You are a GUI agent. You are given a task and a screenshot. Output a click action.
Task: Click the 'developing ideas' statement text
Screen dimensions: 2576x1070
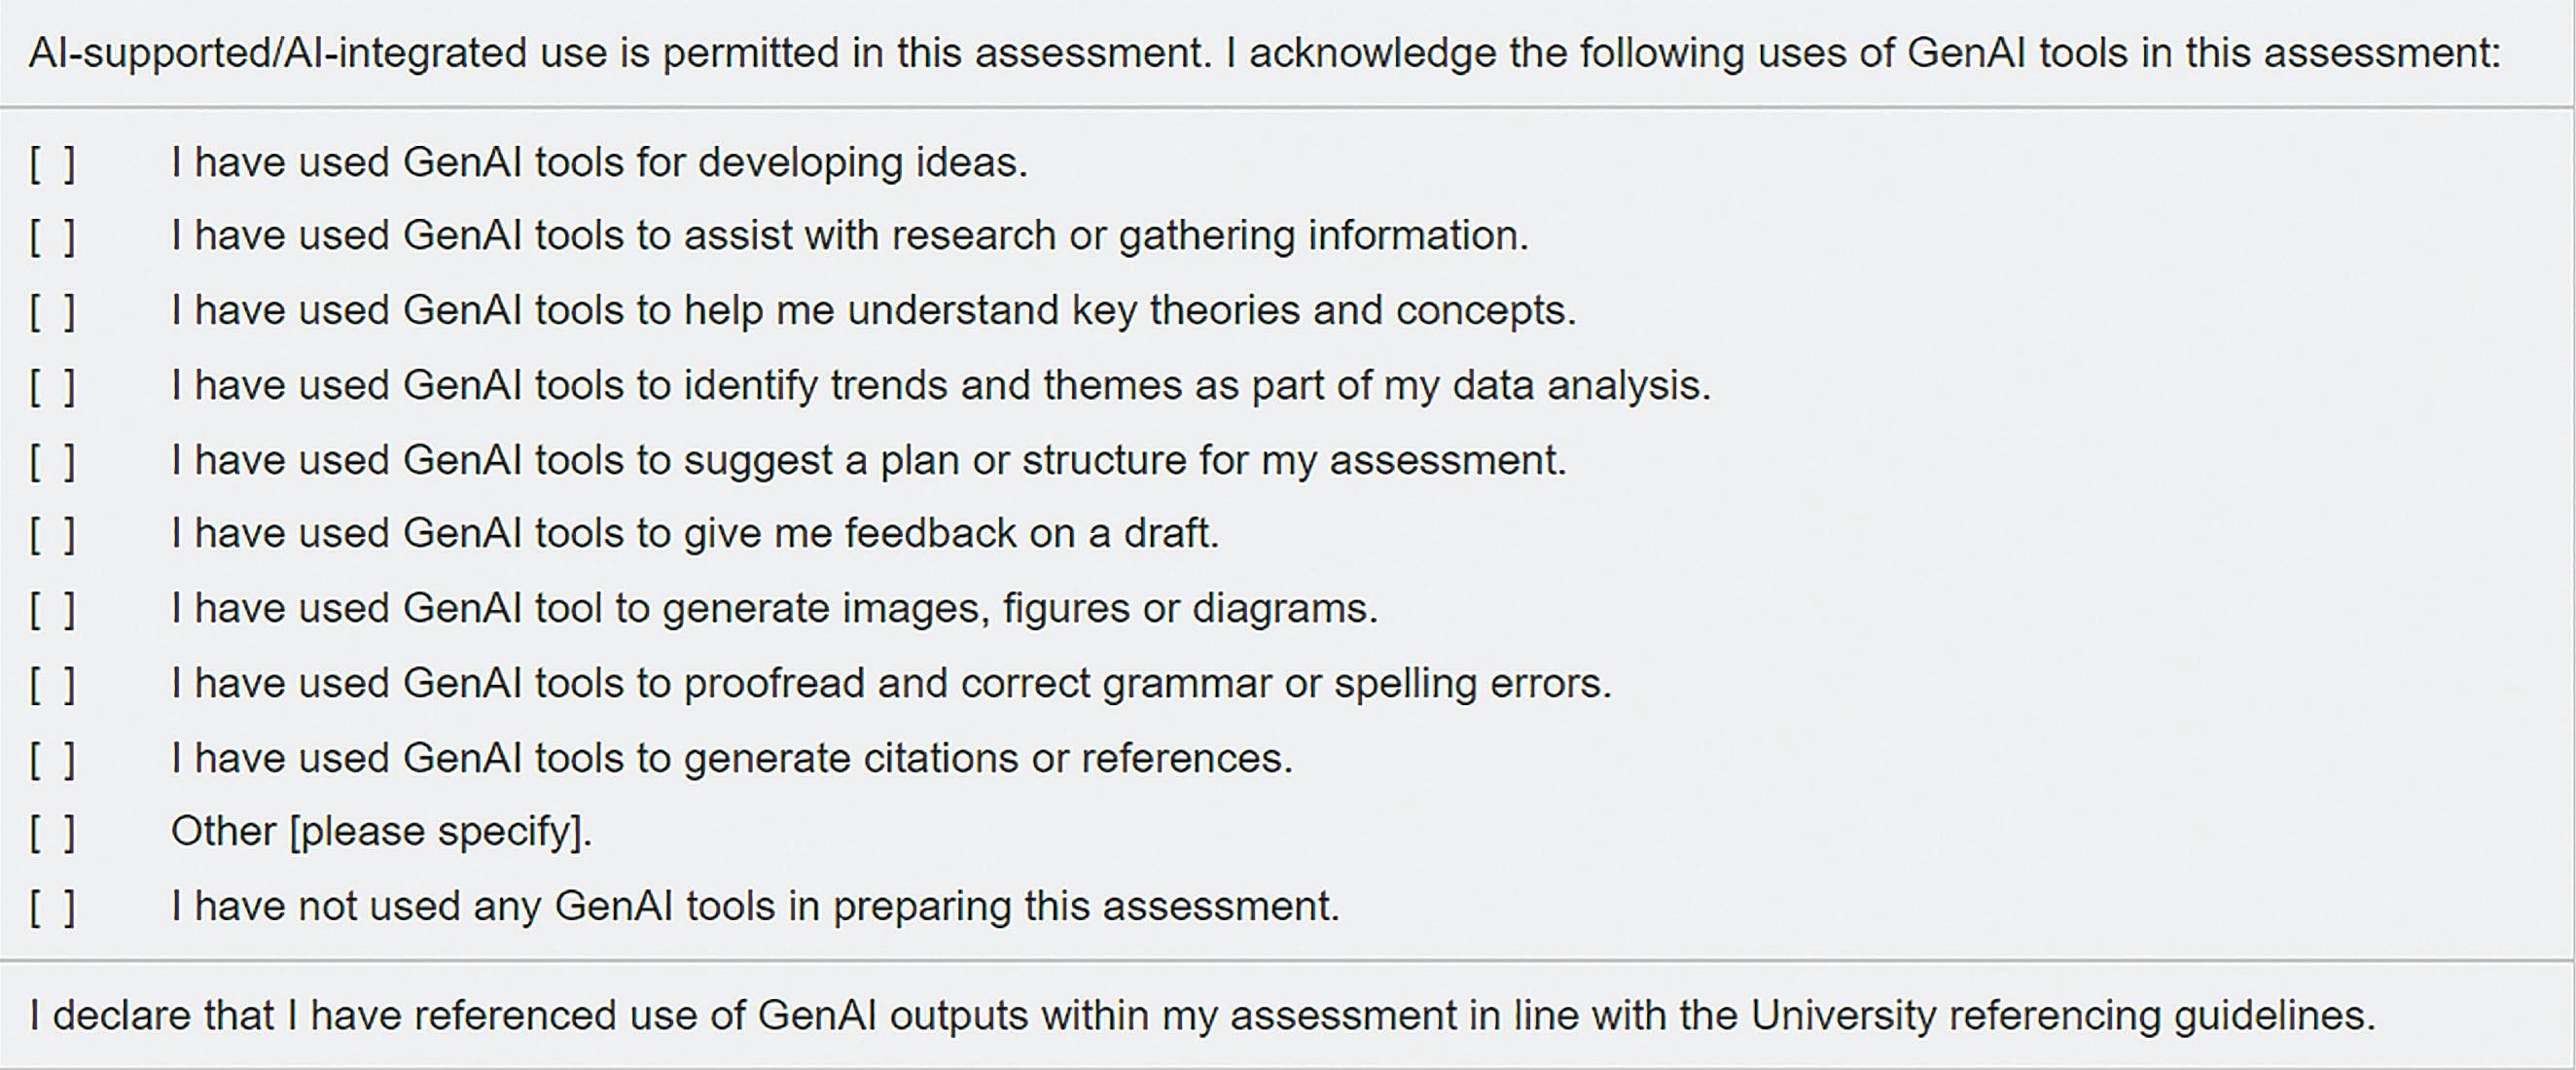pos(599,163)
